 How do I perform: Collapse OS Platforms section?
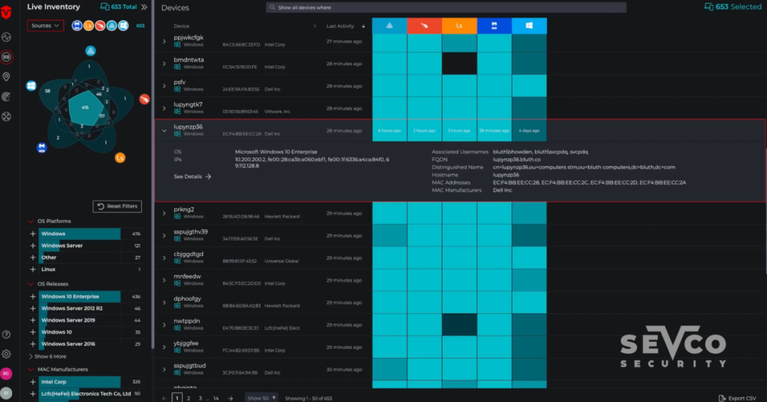pyautogui.click(x=31, y=221)
